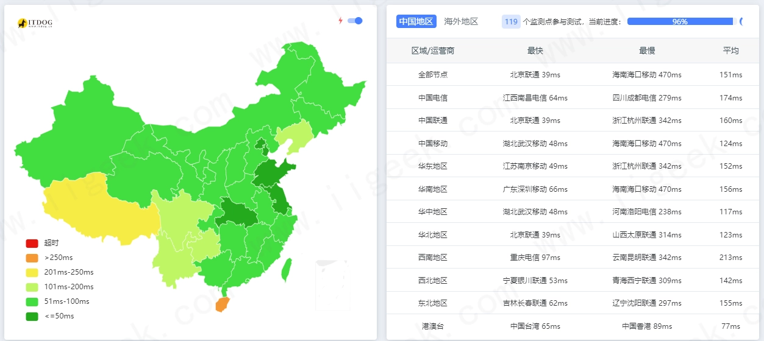Select the red 超时 legend swatch
Image resolution: width=764 pixels, height=341 pixels.
point(32,243)
